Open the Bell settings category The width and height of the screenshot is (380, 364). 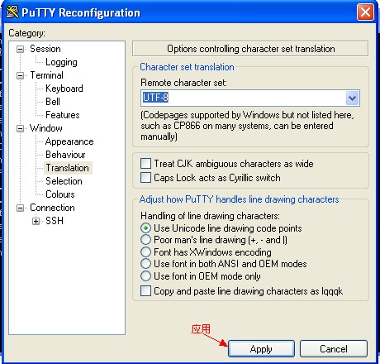pos(53,102)
